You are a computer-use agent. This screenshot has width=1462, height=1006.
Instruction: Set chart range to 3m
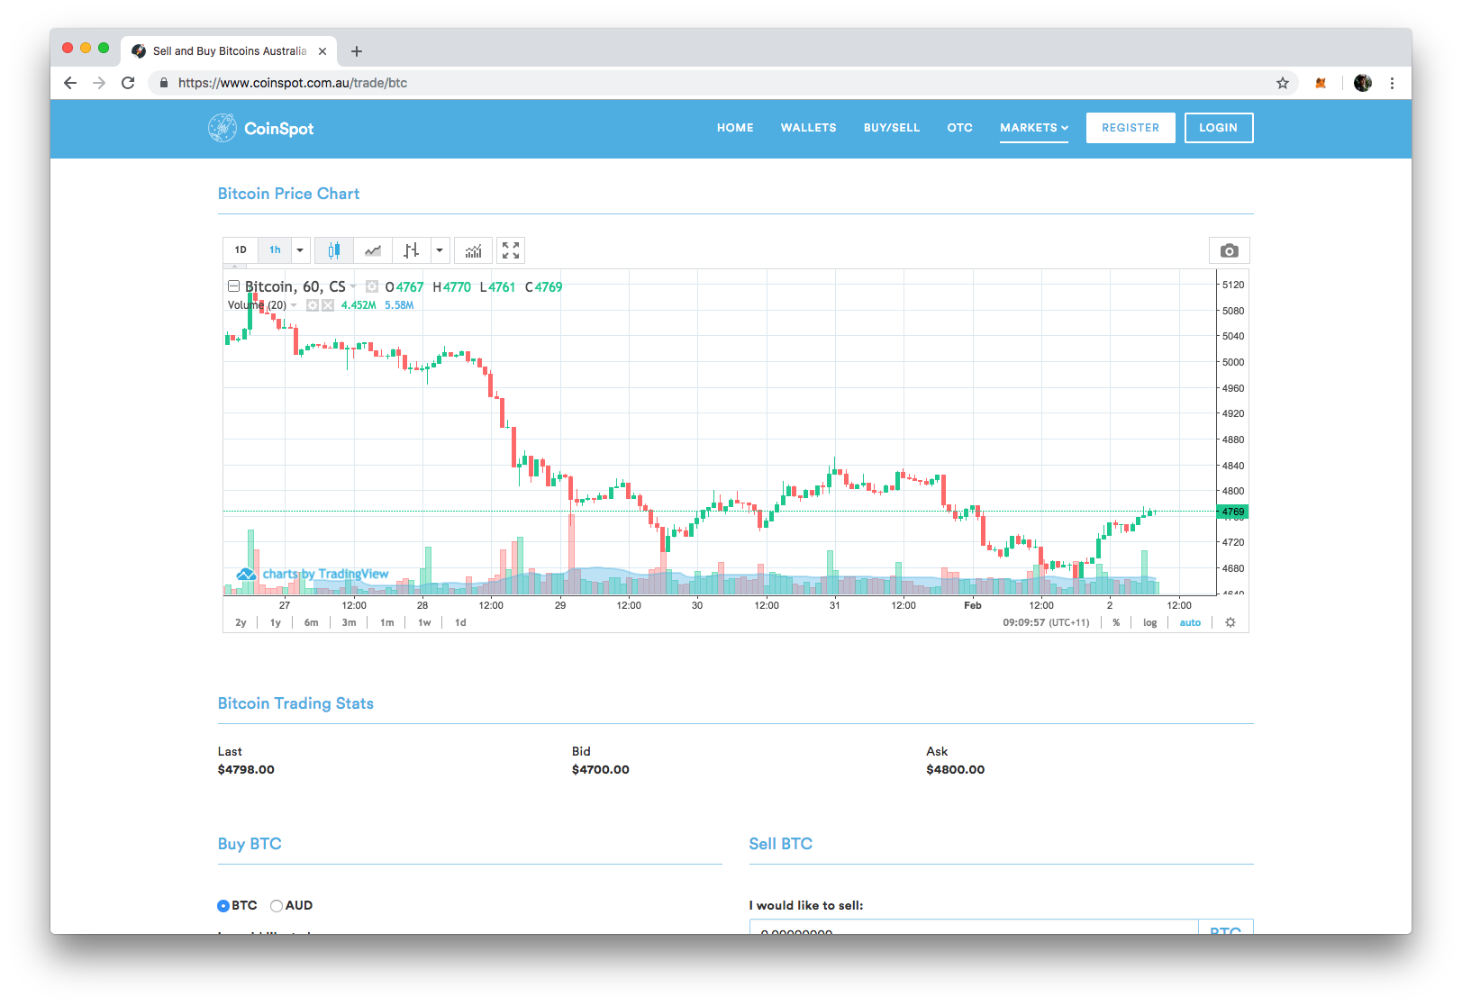coord(349,622)
